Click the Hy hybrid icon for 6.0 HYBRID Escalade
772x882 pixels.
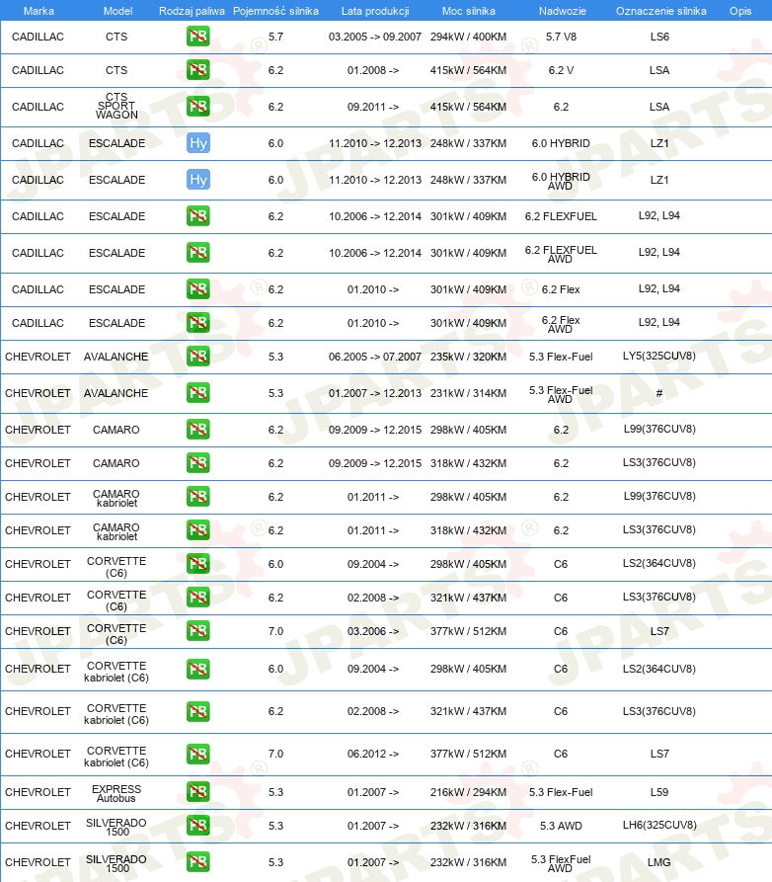197,143
